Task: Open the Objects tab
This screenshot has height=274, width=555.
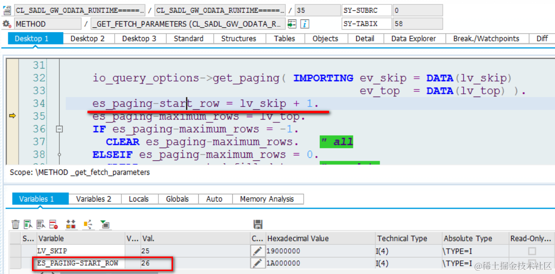Action: point(325,38)
